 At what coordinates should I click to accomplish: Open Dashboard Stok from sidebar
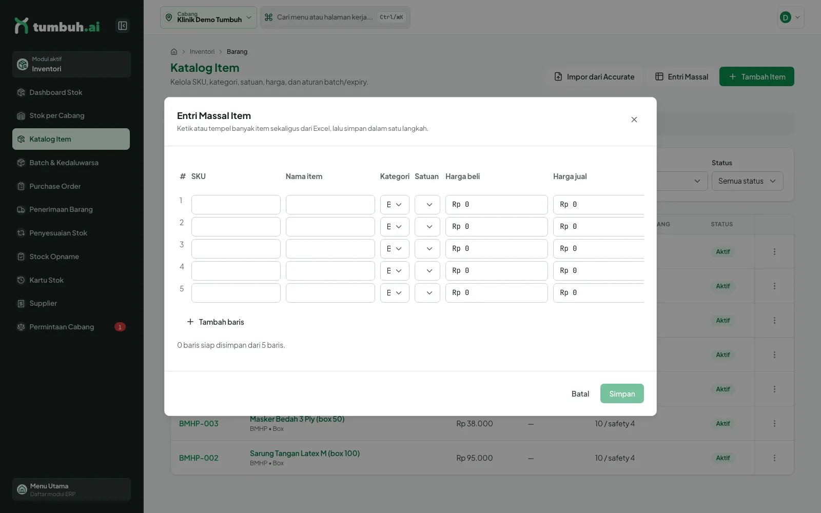pos(71,92)
